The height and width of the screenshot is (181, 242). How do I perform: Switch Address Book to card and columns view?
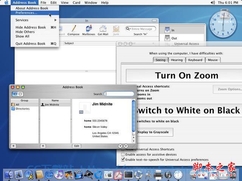click(15, 94)
